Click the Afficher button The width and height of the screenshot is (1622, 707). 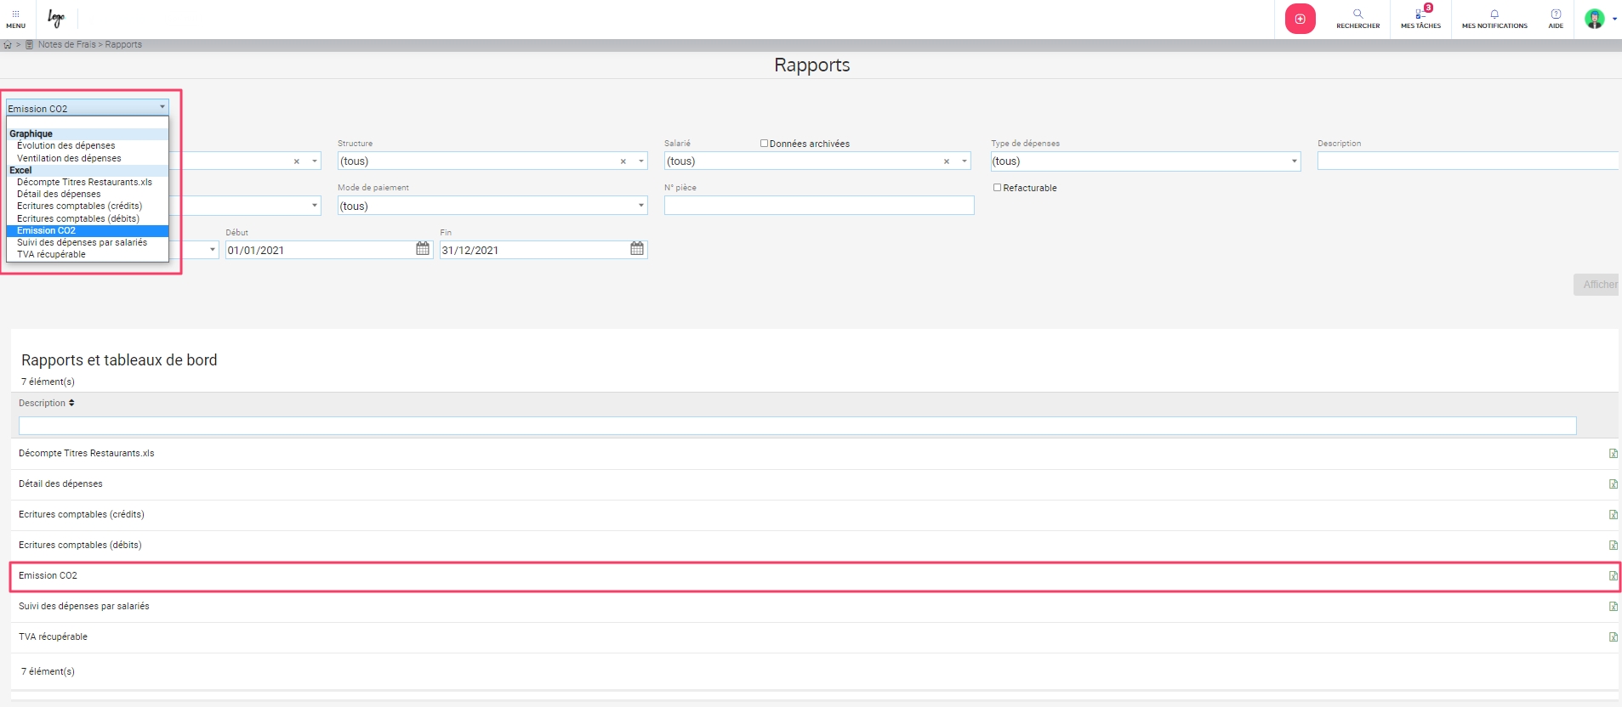(1596, 285)
